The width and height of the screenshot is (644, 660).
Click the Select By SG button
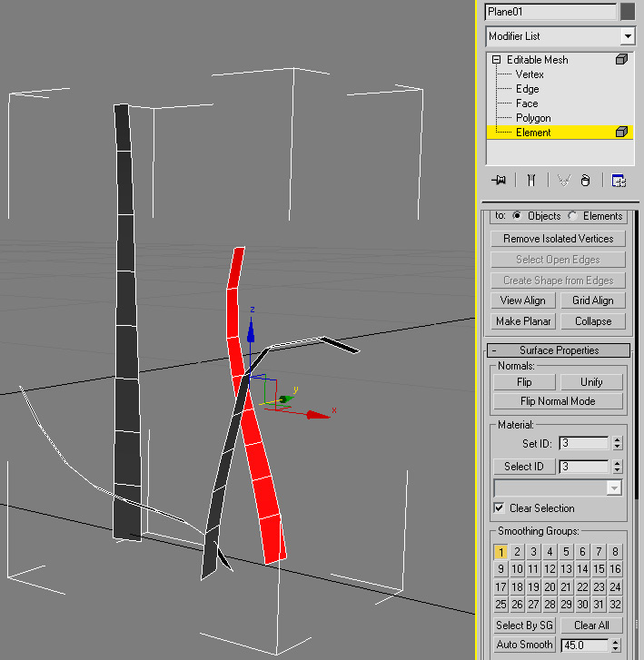524,626
